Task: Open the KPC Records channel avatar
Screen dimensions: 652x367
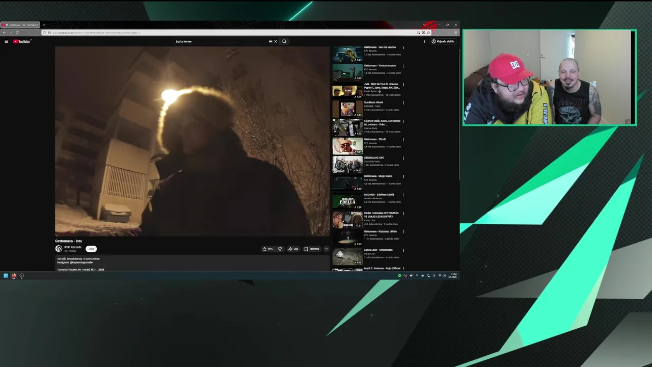Action: pyautogui.click(x=59, y=249)
